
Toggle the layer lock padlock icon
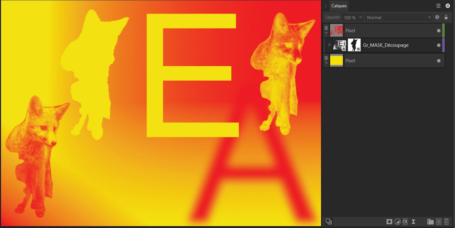pyautogui.click(x=446, y=17)
